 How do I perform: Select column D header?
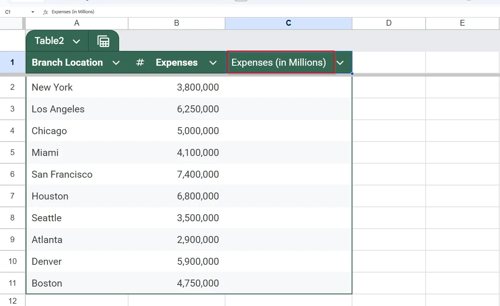(x=389, y=23)
